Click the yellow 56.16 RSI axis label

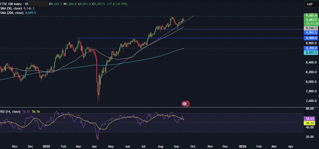(x=309, y=123)
